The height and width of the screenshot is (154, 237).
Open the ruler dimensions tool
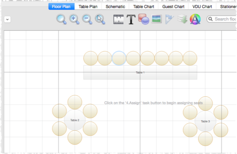click(x=119, y=19)
